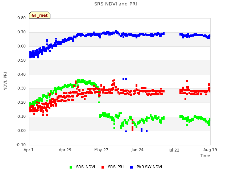Click the 0.40 y-axis tick label
The width and height of the screenshot is (232, 174).
pos(22,74)
